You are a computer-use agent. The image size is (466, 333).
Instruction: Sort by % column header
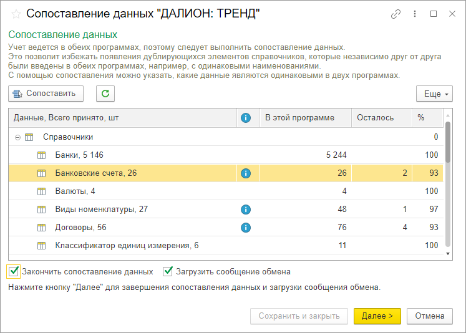[x=427, y=118]
